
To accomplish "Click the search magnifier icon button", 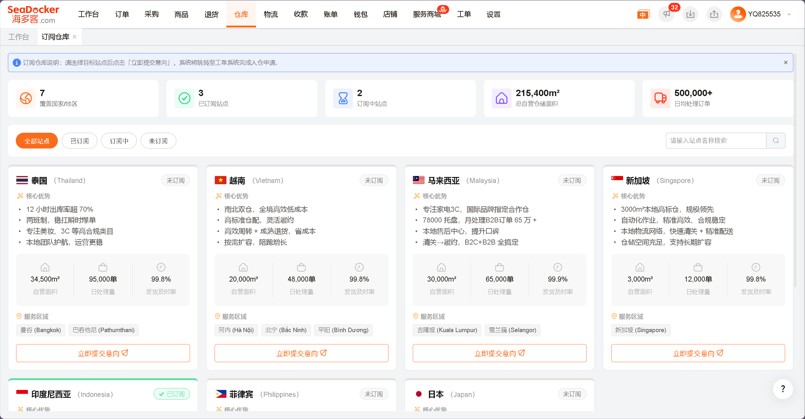I will pyautogui.click(x=776, y=141).
